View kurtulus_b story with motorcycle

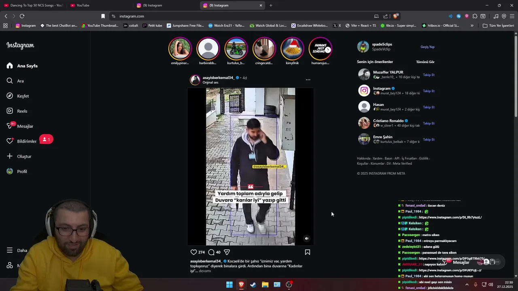coord(236,49)
